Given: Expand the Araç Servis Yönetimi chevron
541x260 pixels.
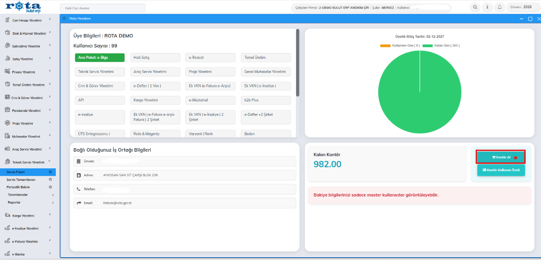Looking at the screenshot, I should click(50, 149).
